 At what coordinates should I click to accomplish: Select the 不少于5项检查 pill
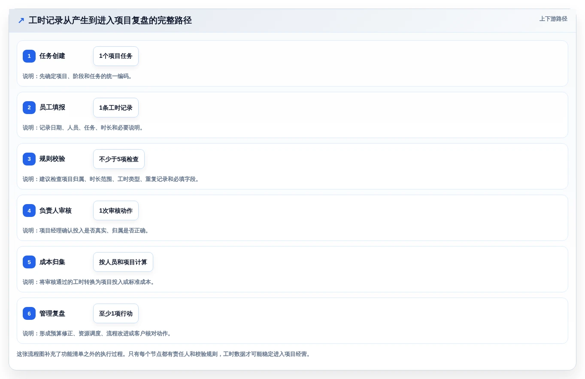[x=119, y=159]
